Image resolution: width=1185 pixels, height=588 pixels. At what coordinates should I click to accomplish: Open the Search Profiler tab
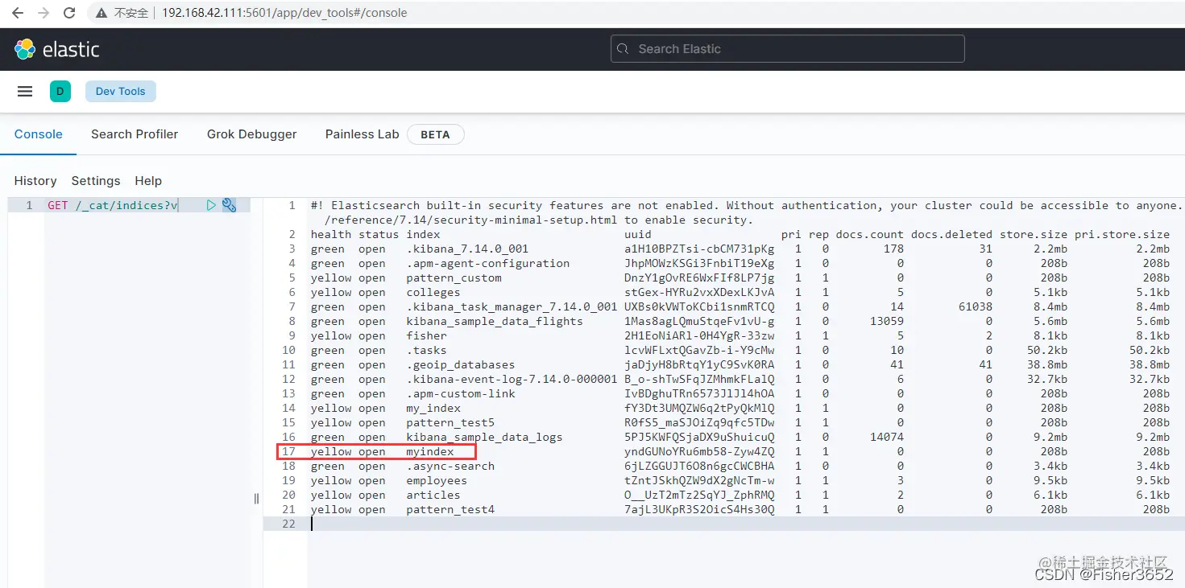(135, 134)
